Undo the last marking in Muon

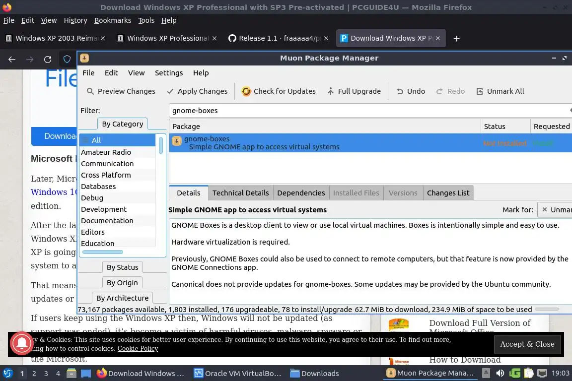[x=411, y=91]
